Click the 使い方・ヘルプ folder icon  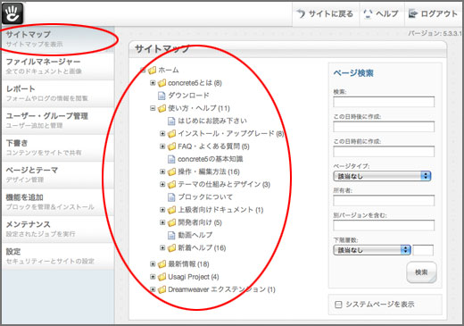coord(162,108)
